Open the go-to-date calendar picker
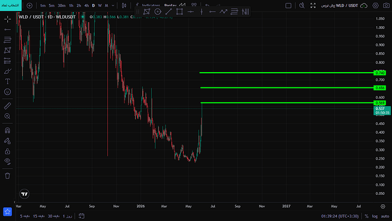The image size is (392, 221). tap(81, 216)
